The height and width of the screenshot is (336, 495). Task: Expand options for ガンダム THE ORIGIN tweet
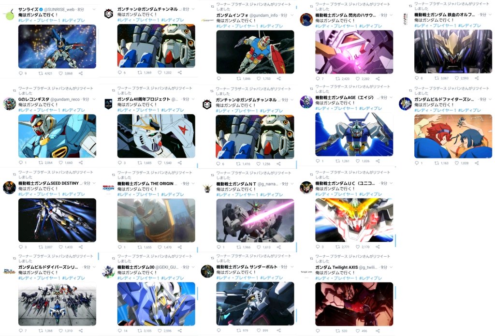click(x=193, y=184)
